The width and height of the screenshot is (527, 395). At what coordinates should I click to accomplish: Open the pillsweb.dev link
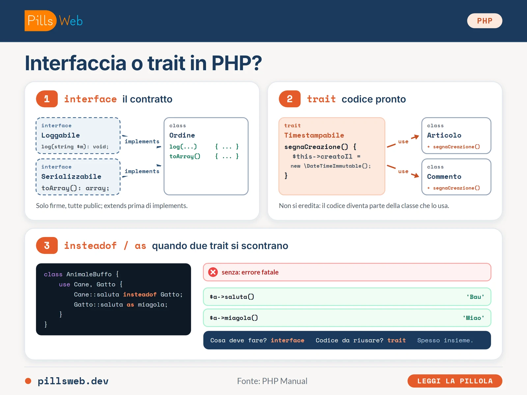[x=73, y=381]
